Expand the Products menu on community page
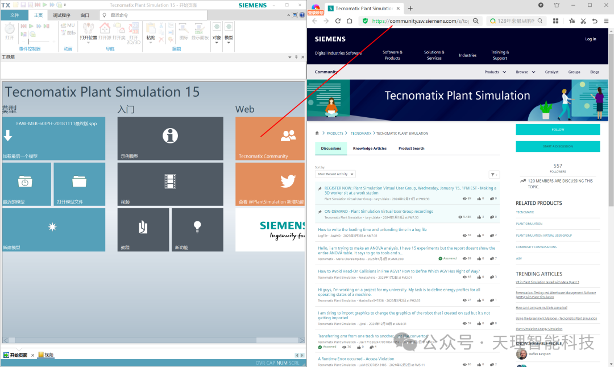The width and height of the screenshot is (614, 367). click(495, 72)
